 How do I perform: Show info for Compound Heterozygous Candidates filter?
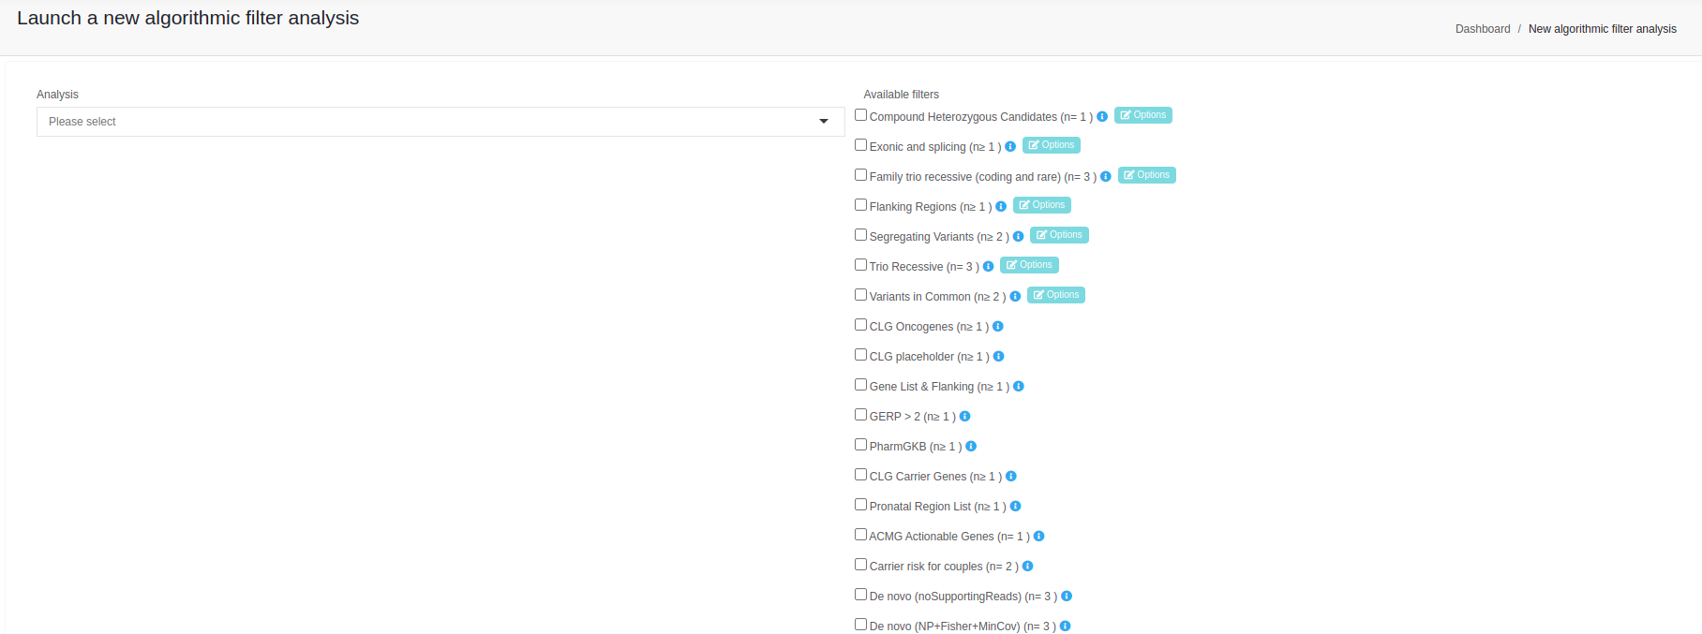(x=1102, y=117)
